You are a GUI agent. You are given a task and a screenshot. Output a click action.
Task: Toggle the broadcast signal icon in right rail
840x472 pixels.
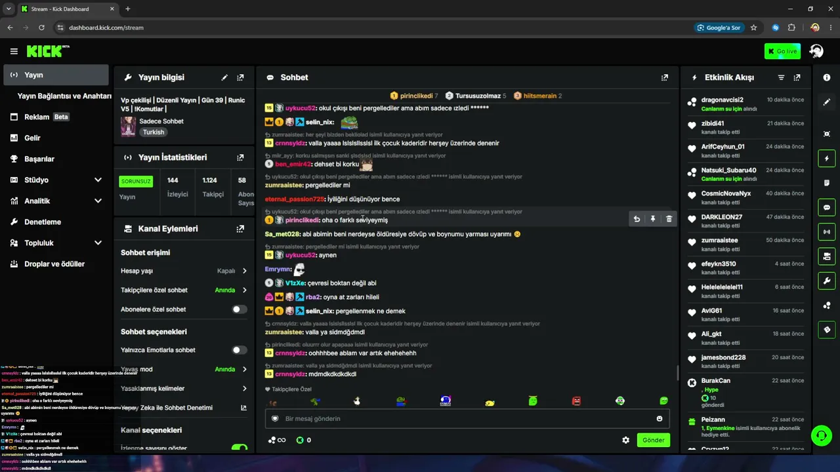click(827, 231)
